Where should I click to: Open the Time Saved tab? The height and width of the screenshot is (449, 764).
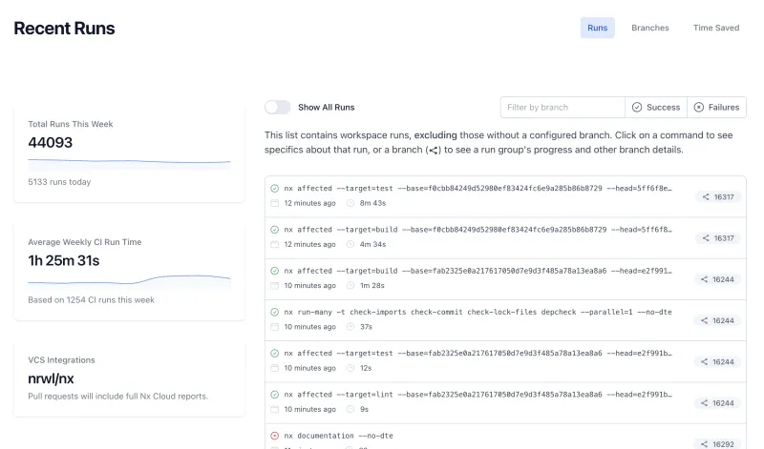coord(715,28)
